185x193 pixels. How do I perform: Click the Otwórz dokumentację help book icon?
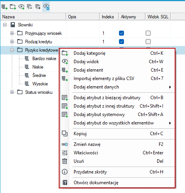65,183
